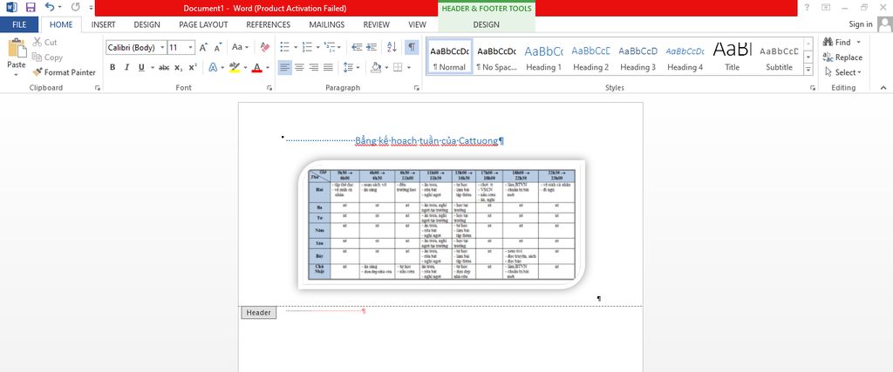Screen dimensions: 893x372
Task: Apply the No Spacing style
Action: pyautogui.click(x=496, y=56)
